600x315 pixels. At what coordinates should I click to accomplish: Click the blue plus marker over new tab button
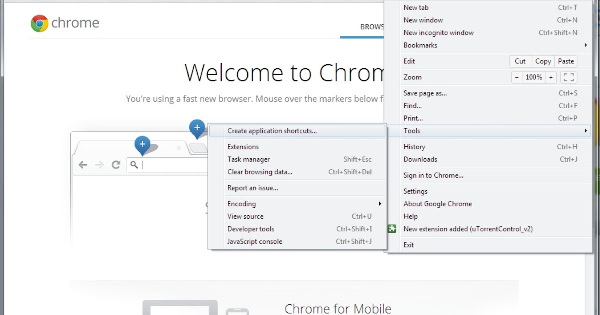(x=197, y=129)
